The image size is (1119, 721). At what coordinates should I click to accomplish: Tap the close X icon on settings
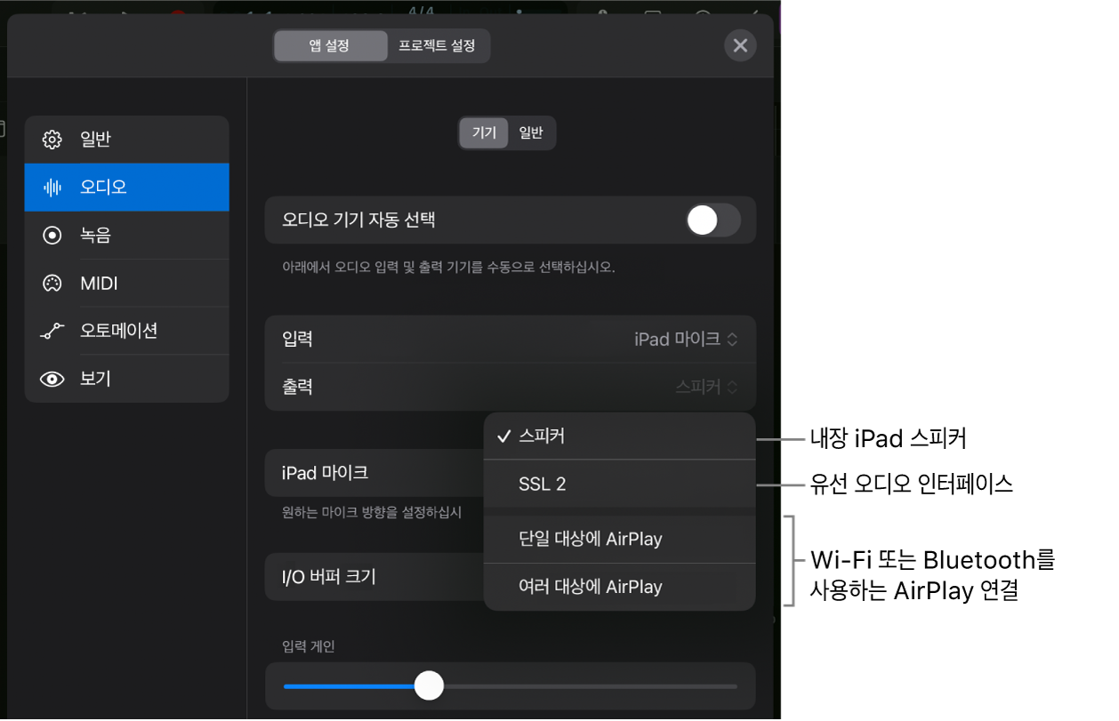pos(740,45)
